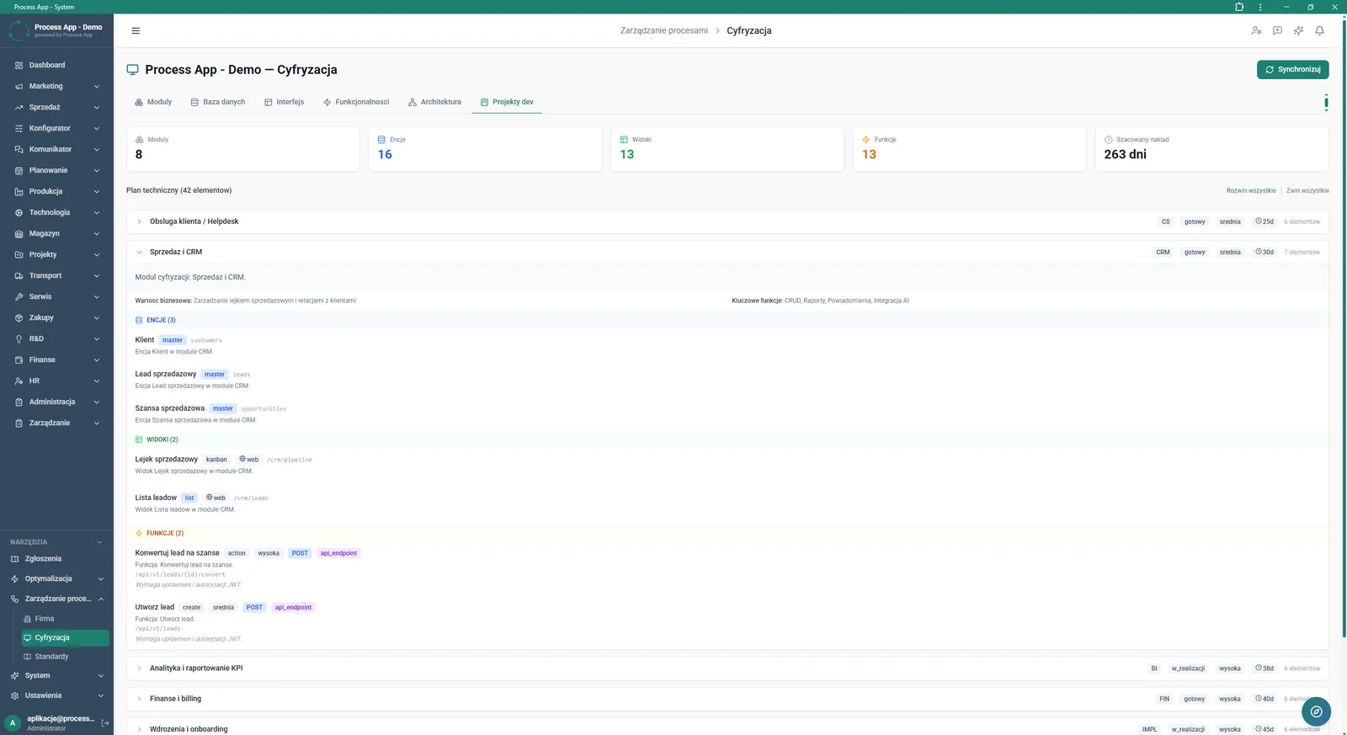Click the Projekty folder icon
This screenshot has width=1347, height=735.
click(19, 254)
